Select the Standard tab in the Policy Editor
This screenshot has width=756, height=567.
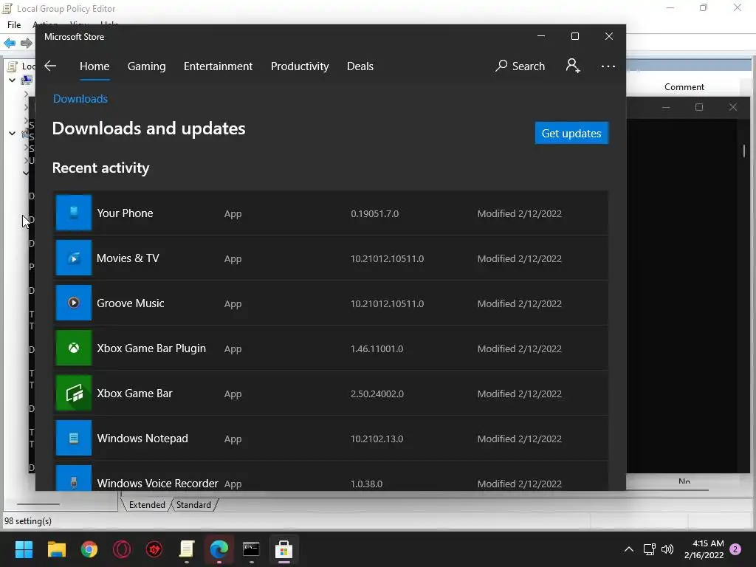click(193, 505)
